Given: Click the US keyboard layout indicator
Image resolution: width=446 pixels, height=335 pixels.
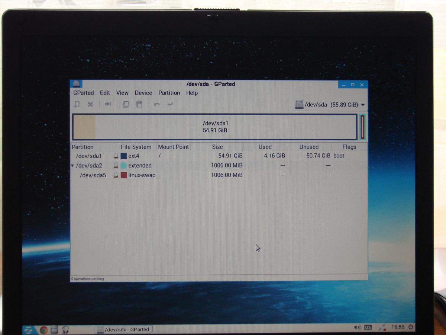Looking at the screenshot, I should click(x=368, y=327).
